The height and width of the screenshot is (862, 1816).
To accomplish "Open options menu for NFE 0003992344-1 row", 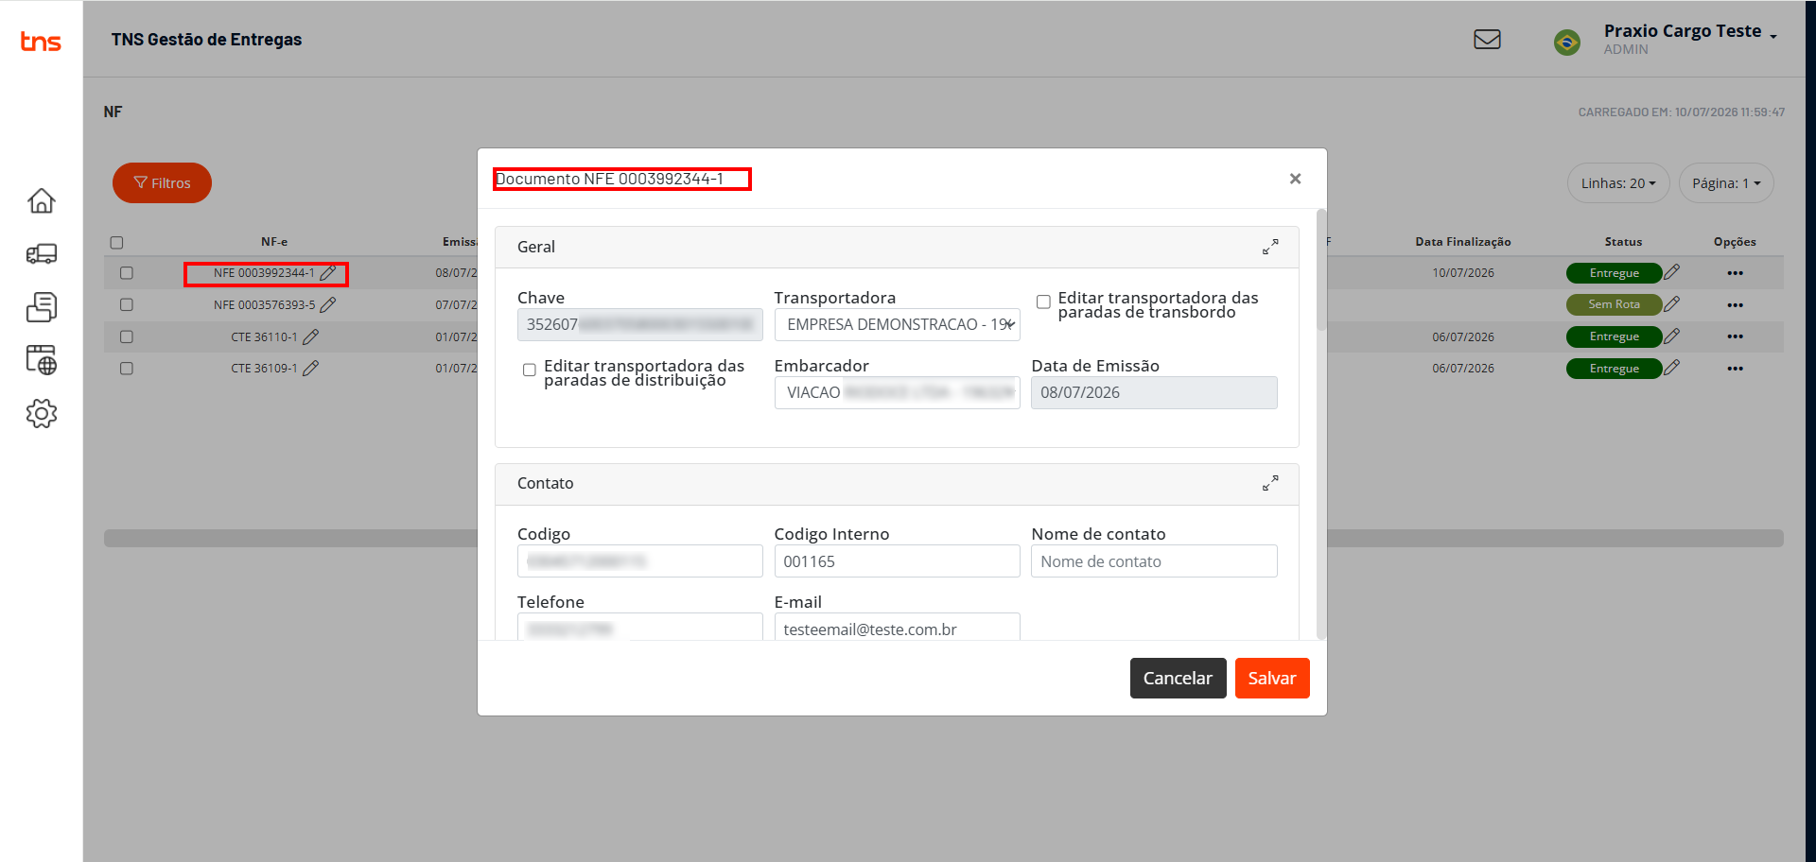I will click(x=1735, y=273).
